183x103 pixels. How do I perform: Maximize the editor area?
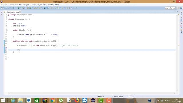click(x=178, y=11)
